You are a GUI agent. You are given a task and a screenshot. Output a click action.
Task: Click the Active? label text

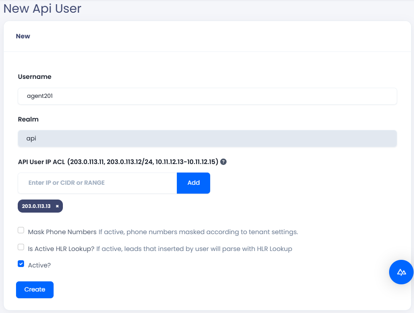[39, 265]
